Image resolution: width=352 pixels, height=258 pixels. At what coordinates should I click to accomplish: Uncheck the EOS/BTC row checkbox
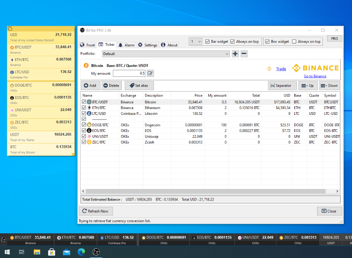(84, 131)
